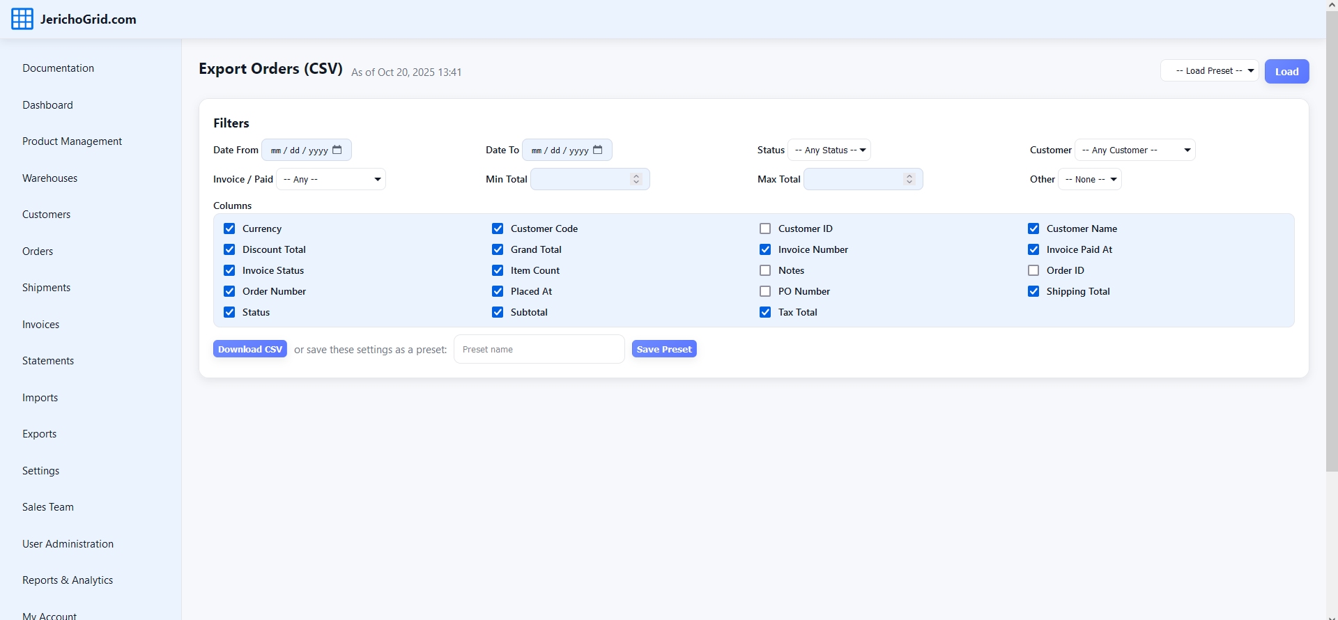
Task: Toggle the Notes column checkbox
Action: coord(765,270)
